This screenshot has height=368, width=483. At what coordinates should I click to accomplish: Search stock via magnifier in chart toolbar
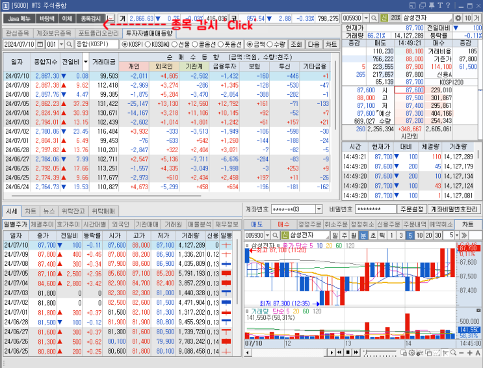click(x=276, y=235)
